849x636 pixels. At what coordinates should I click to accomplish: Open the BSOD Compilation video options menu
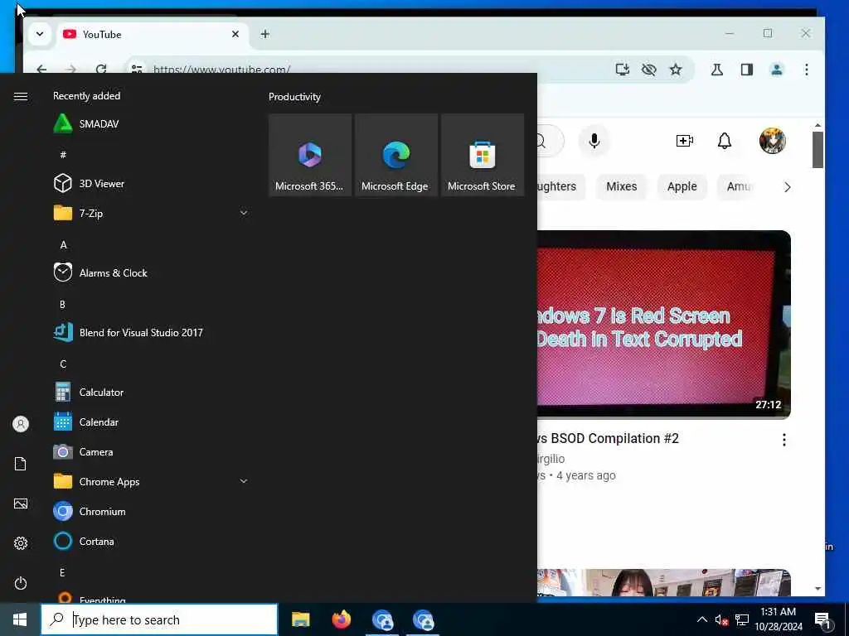784,440
